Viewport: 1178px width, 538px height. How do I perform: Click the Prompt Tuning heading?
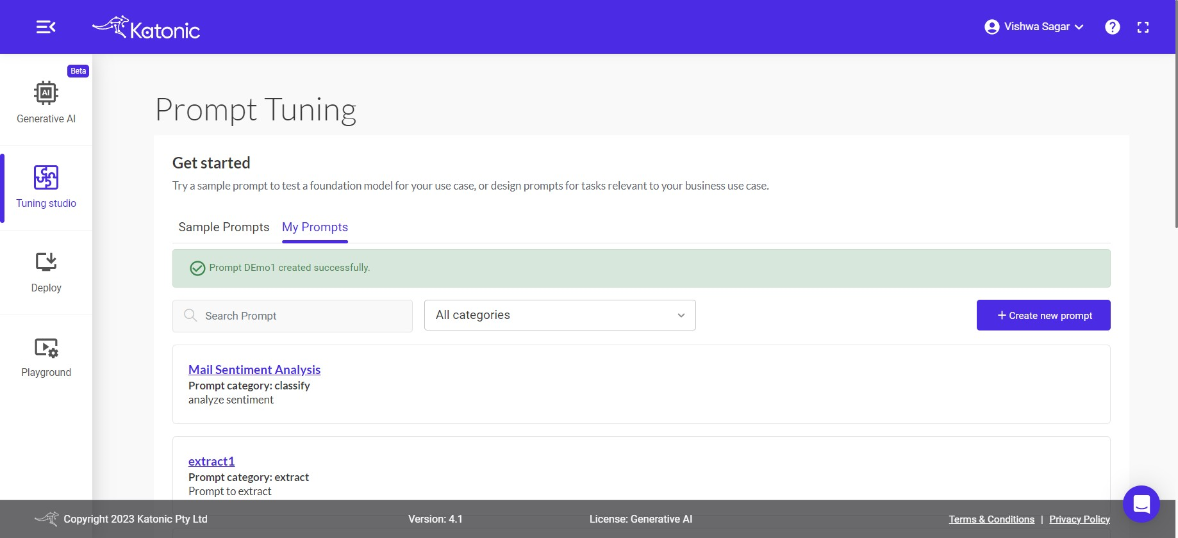point(256,110)
